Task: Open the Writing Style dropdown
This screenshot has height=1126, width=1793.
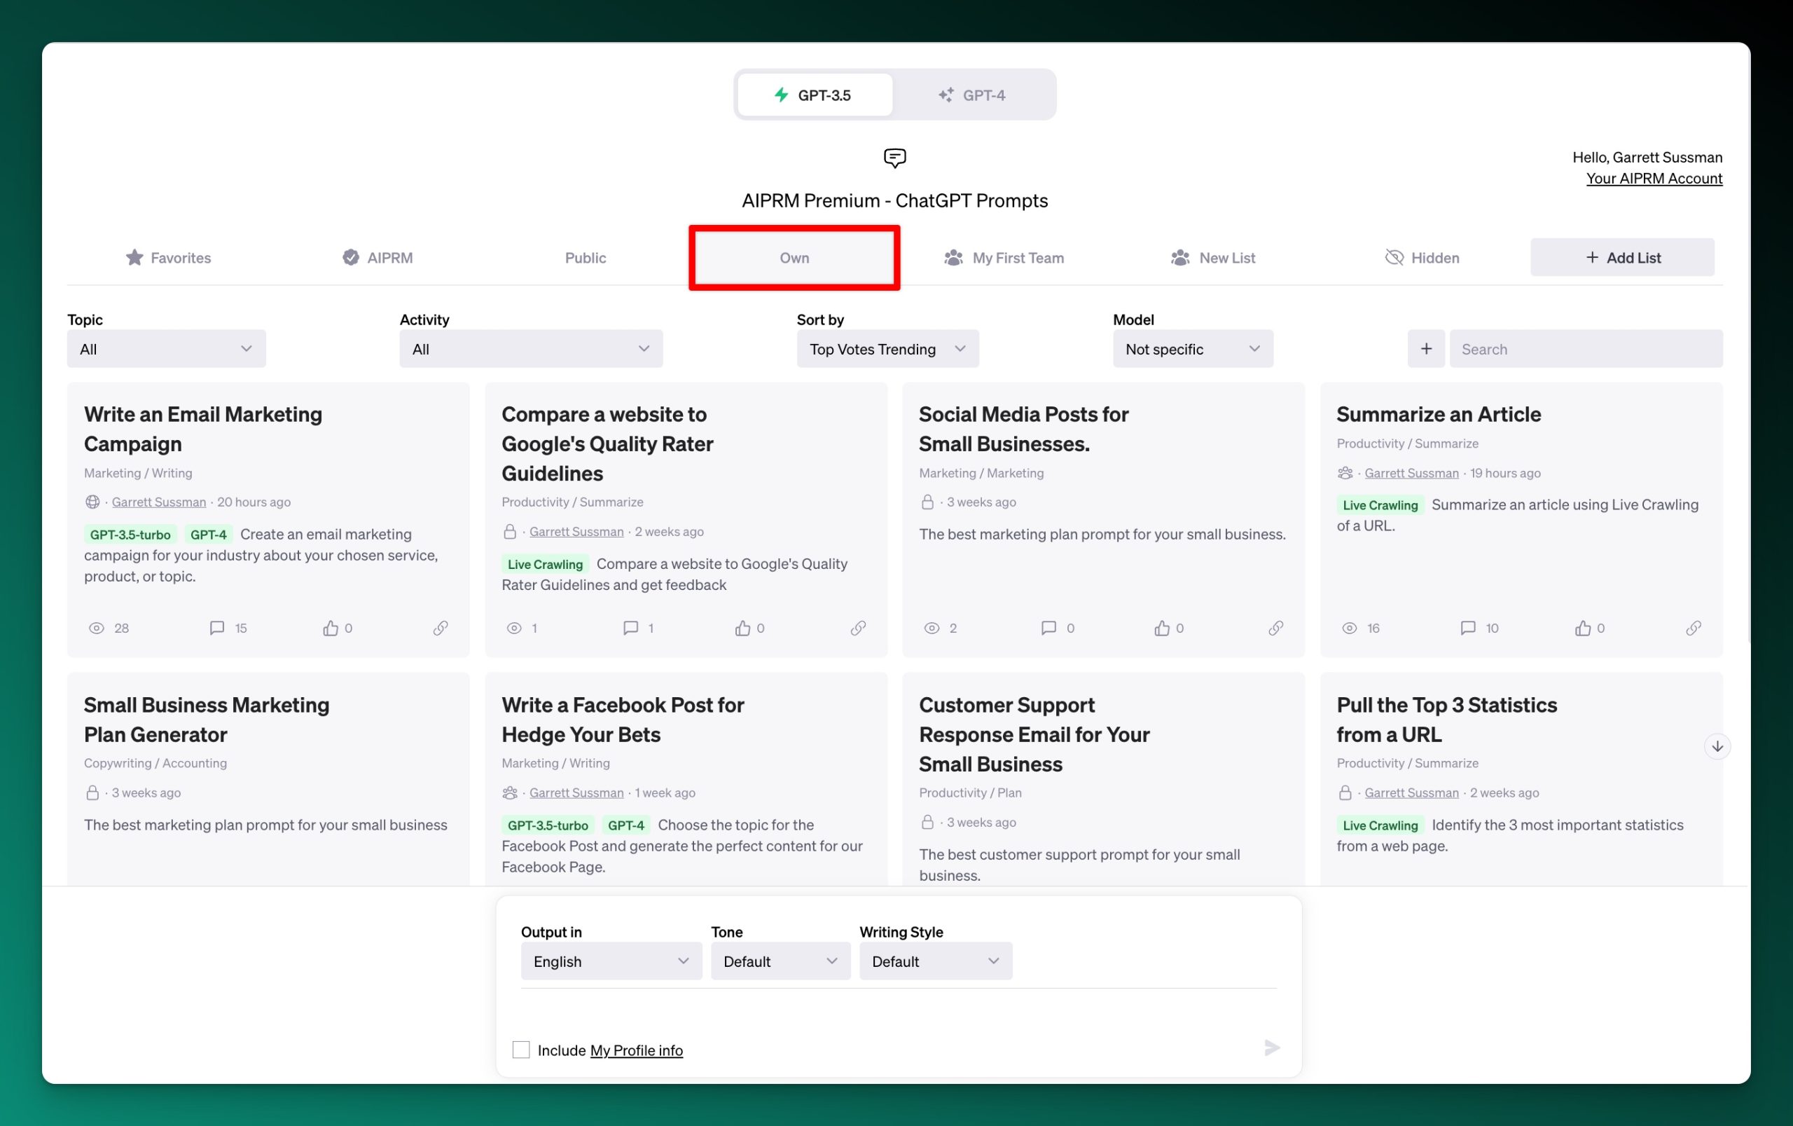Action: 936,961
